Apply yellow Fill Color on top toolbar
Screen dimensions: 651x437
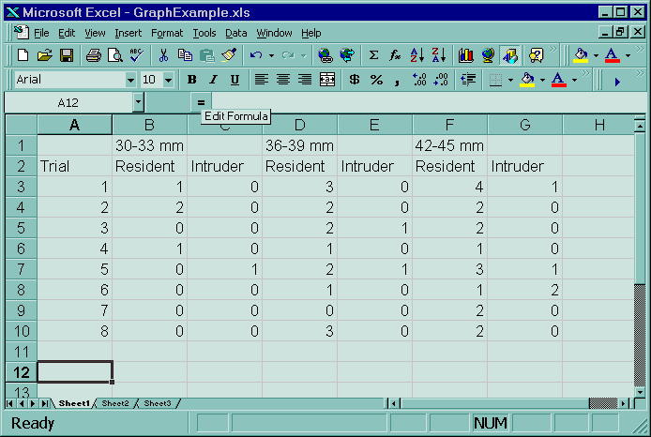coord(581,54)
